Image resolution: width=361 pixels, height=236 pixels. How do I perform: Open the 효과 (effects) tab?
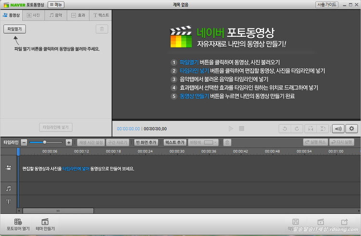tap(78, 15)
